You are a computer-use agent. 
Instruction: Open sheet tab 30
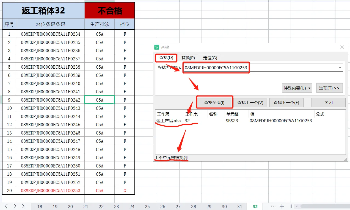coord(224,206)
